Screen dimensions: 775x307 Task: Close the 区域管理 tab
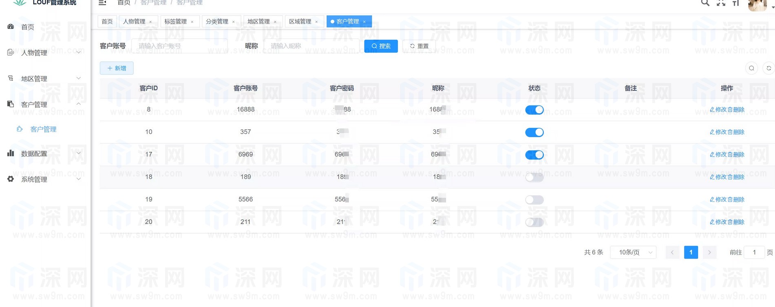coord(316,22)
